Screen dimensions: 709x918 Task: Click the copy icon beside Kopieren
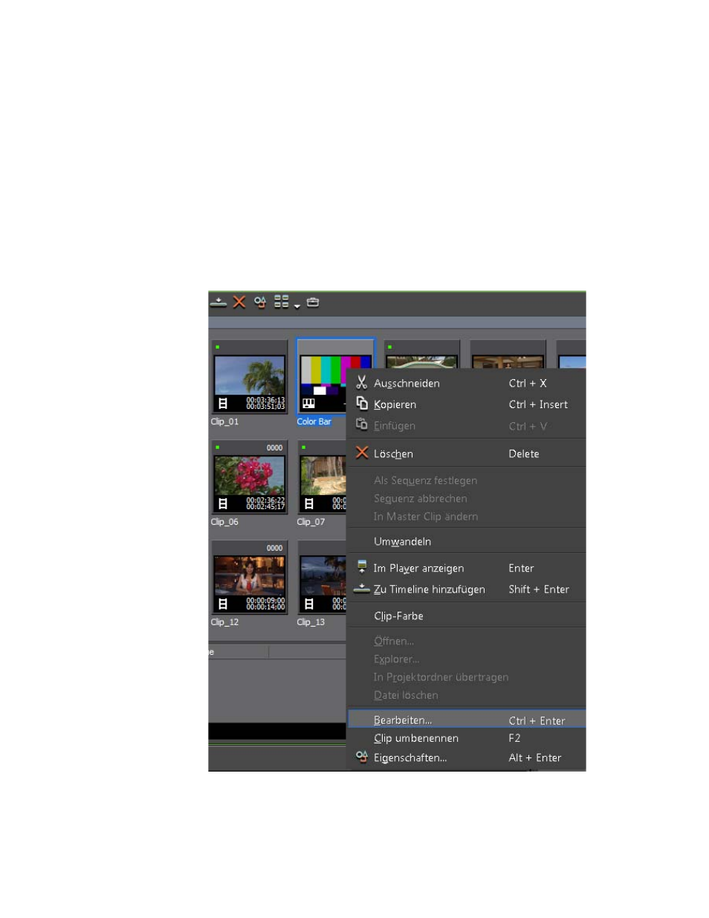(x=362, y=404)
